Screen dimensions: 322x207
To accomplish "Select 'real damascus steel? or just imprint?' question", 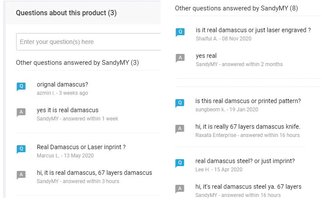I will [245, 161].
